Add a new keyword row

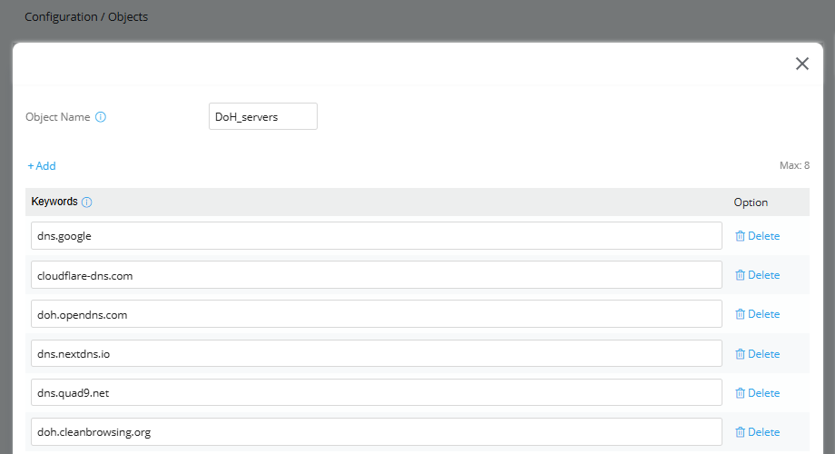click(42, 166)
